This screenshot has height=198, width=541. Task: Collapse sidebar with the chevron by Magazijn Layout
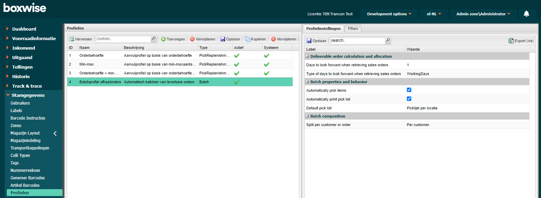click(x=55, y=133)
